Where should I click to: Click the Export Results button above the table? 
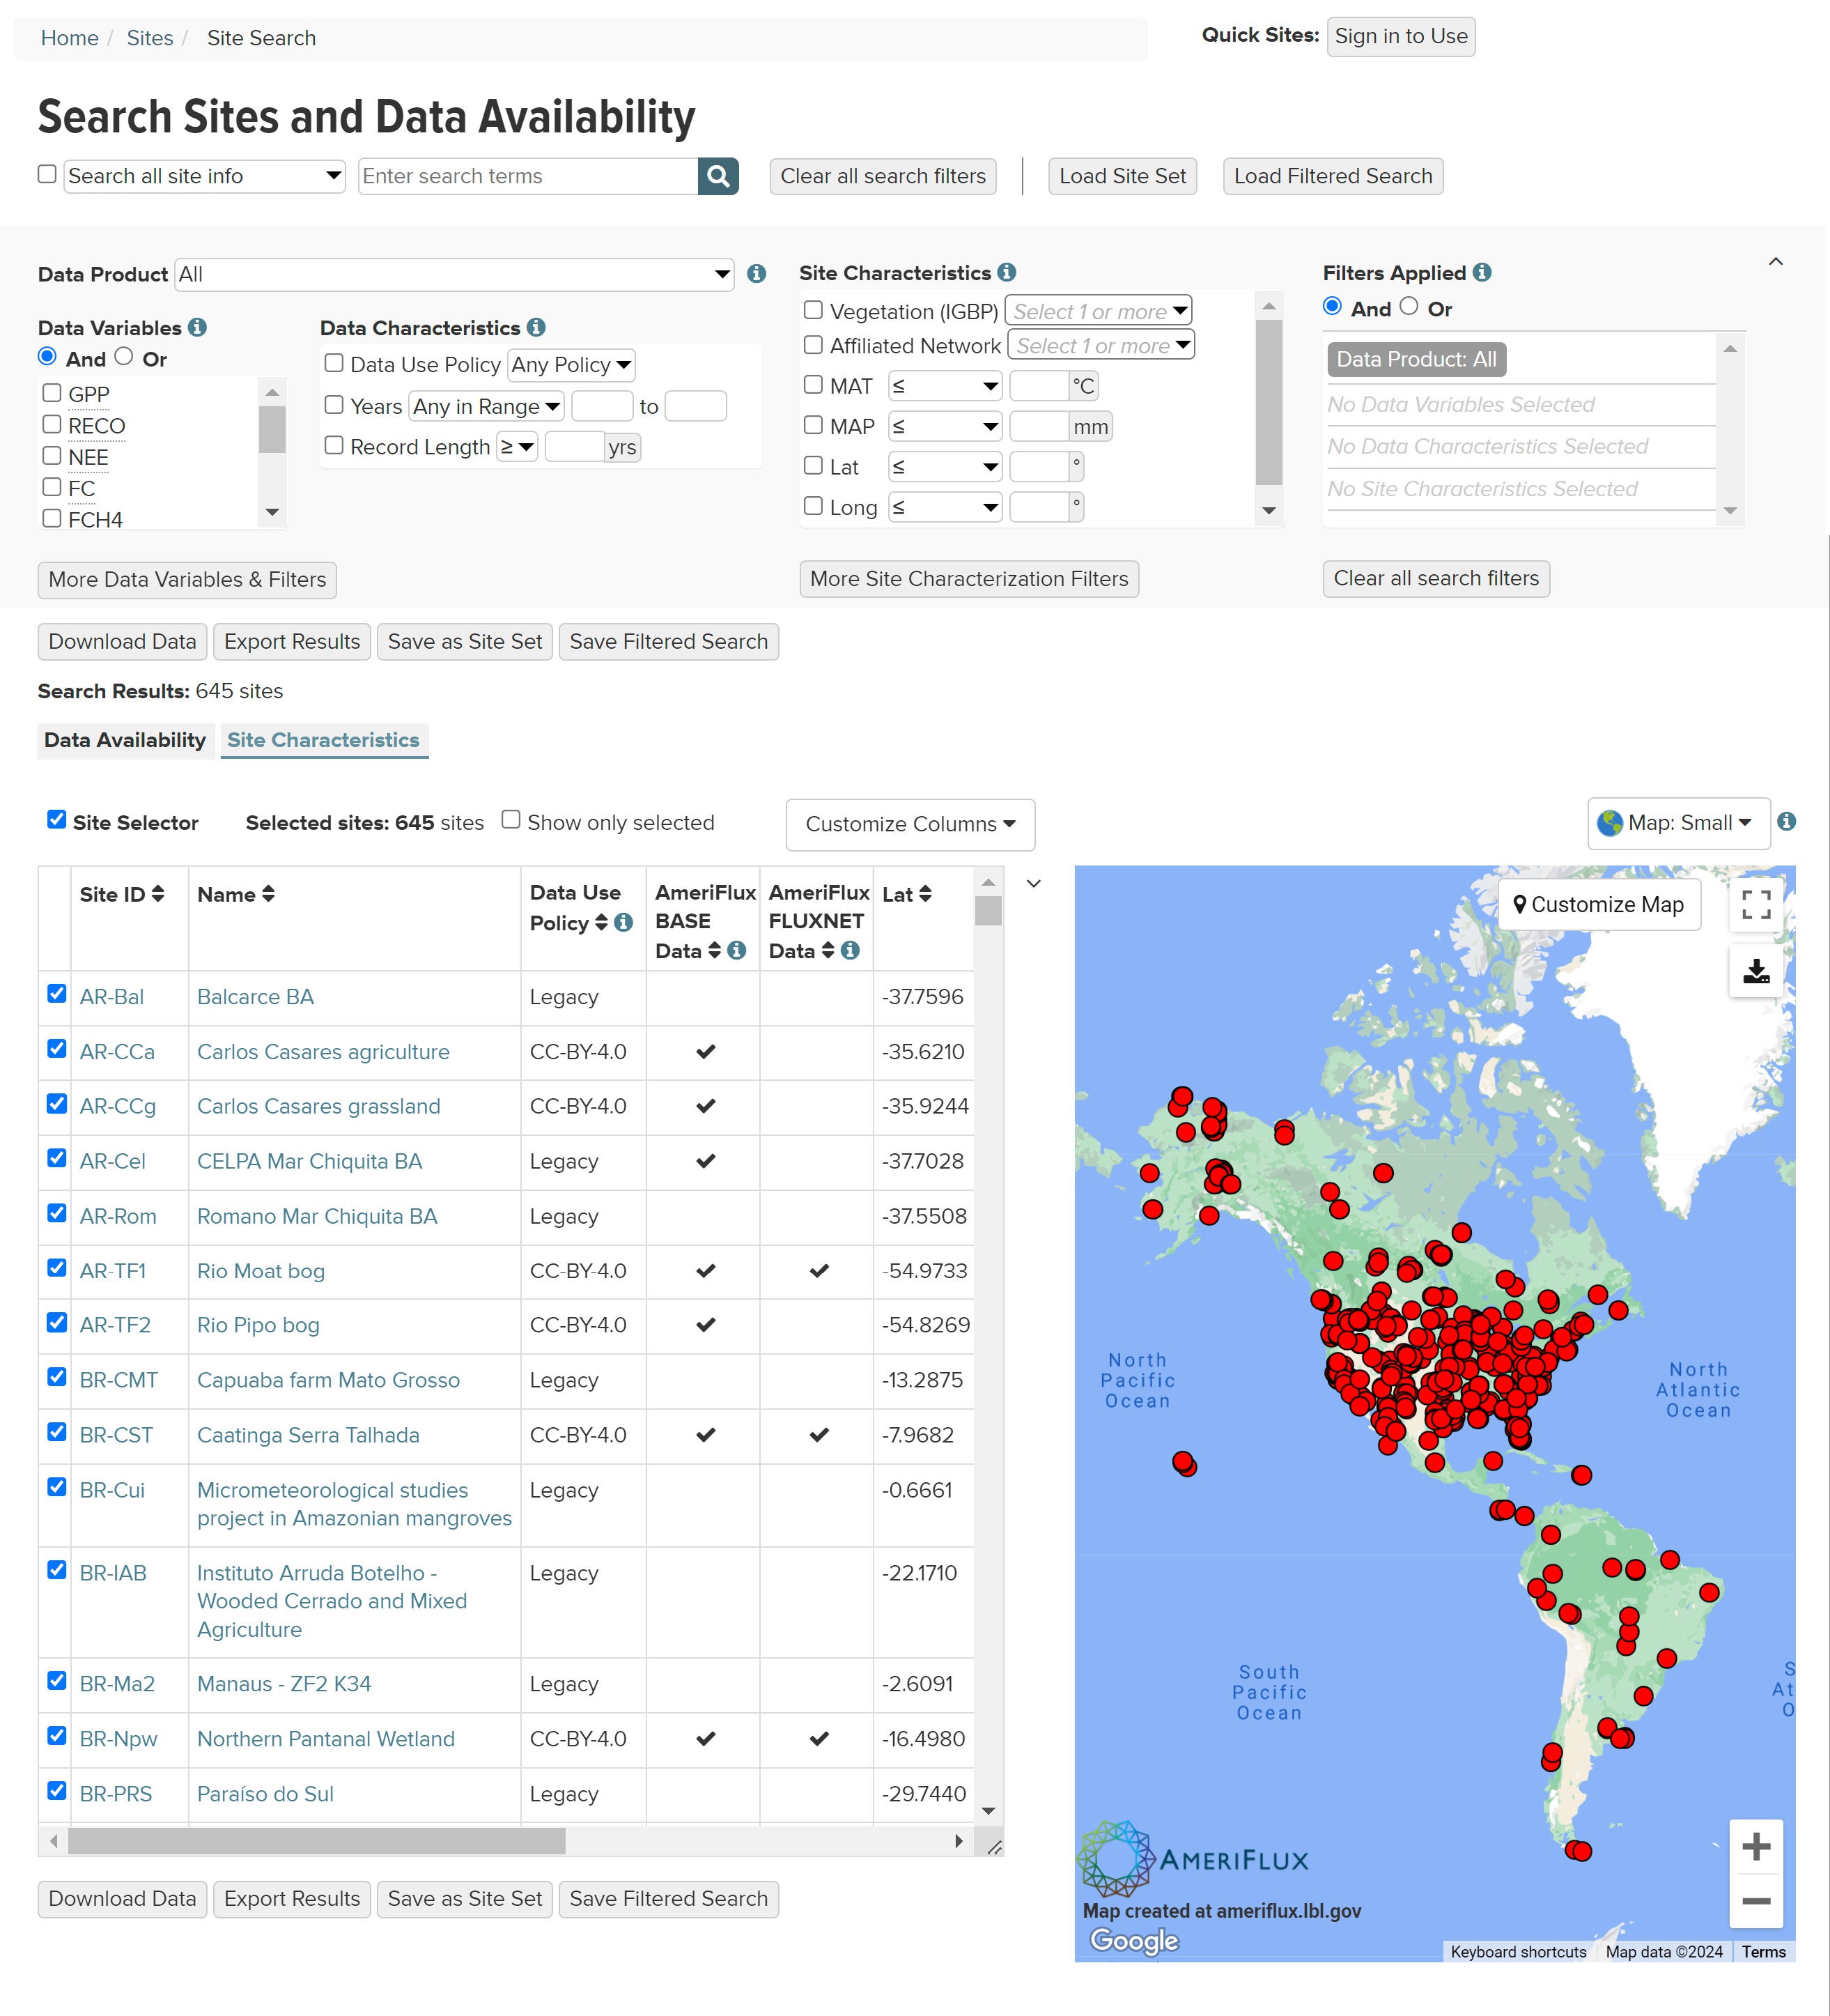coord(292,642)
